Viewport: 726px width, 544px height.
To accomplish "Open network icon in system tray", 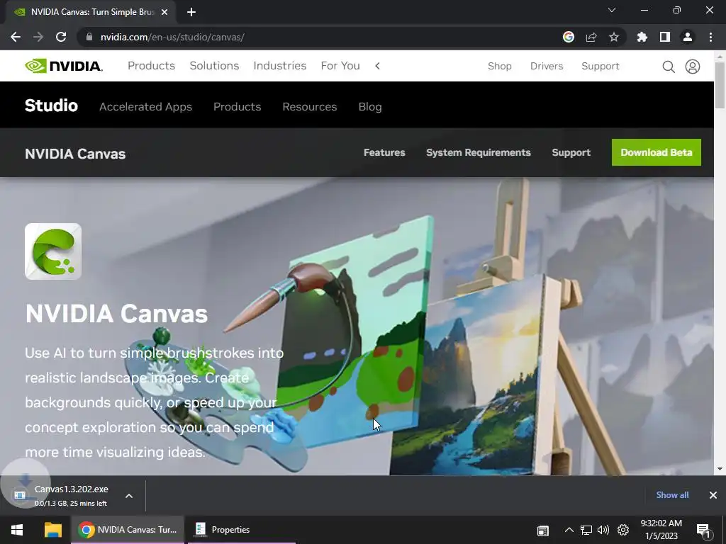I will 586,530.
